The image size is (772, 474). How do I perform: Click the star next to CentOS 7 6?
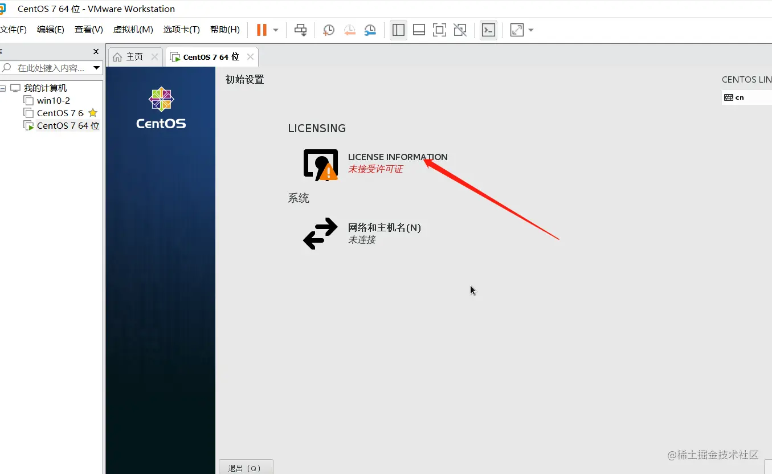[92, 113]
